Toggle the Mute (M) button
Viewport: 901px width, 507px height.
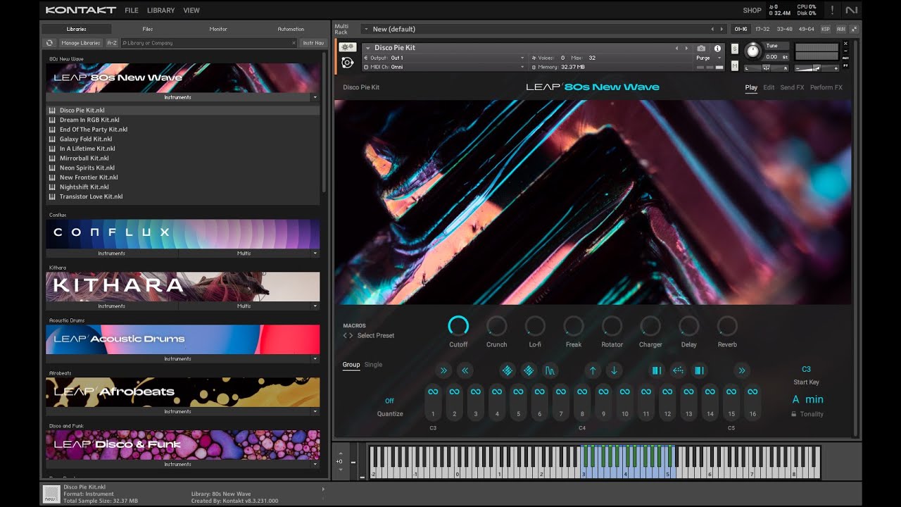coord(735,65)
